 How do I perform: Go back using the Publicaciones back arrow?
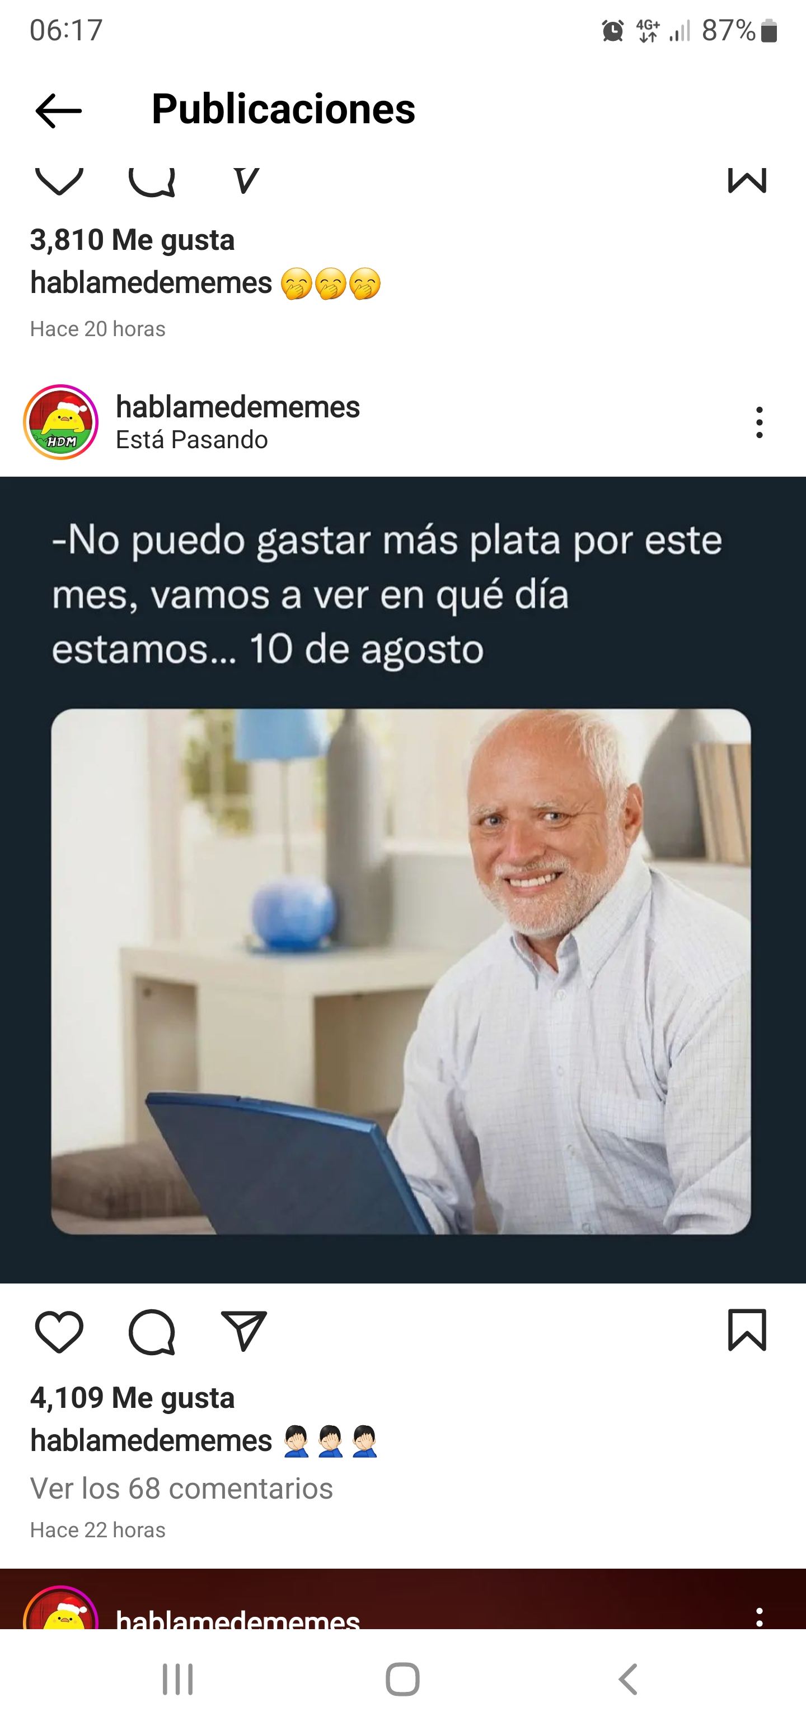tap(58, 110)
